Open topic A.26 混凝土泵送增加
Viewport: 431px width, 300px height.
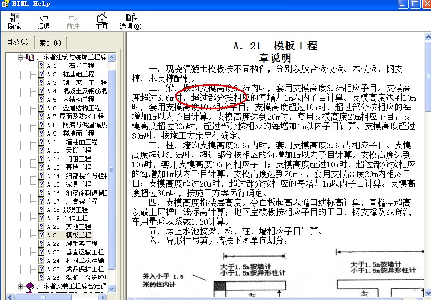point(77,277)
